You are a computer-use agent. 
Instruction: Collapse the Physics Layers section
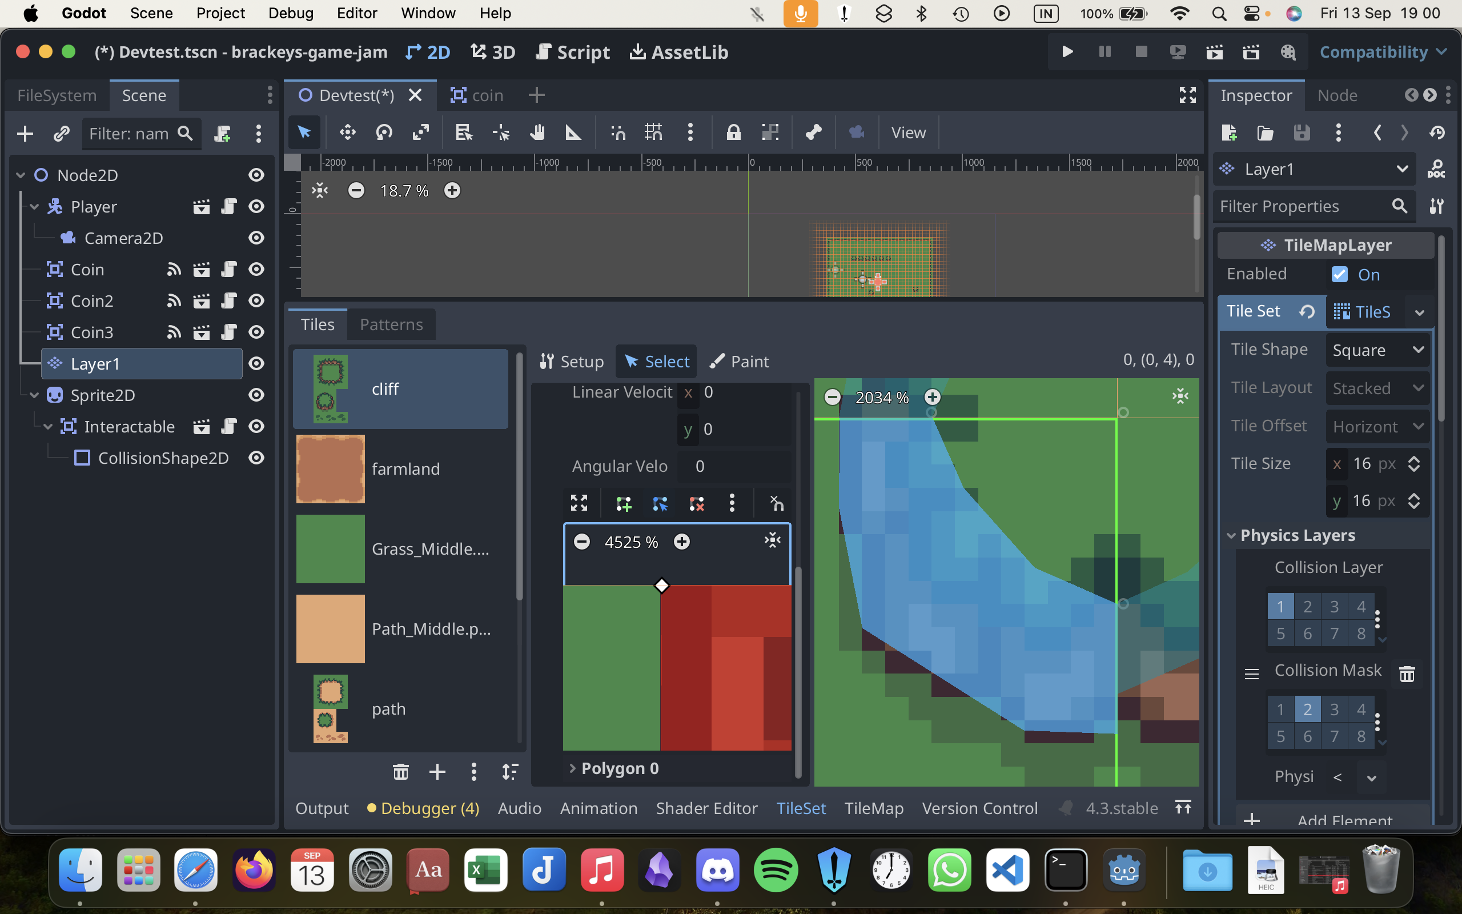[1231, 536]
